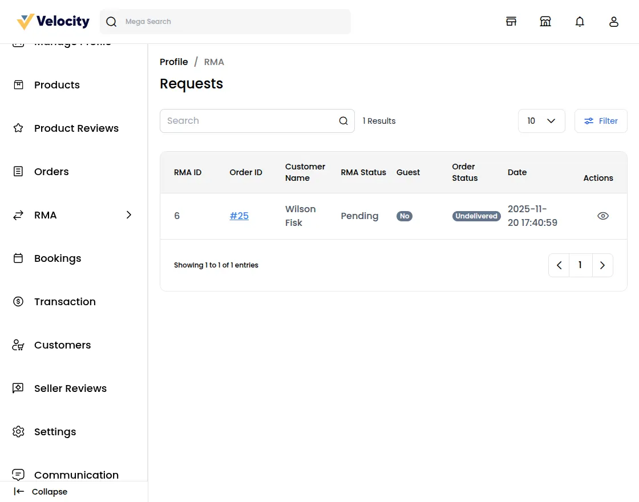View RMA request 6 with eye icon
This screenshot has height=502, width=639.
pyautogui.click(x=603, y=216)
